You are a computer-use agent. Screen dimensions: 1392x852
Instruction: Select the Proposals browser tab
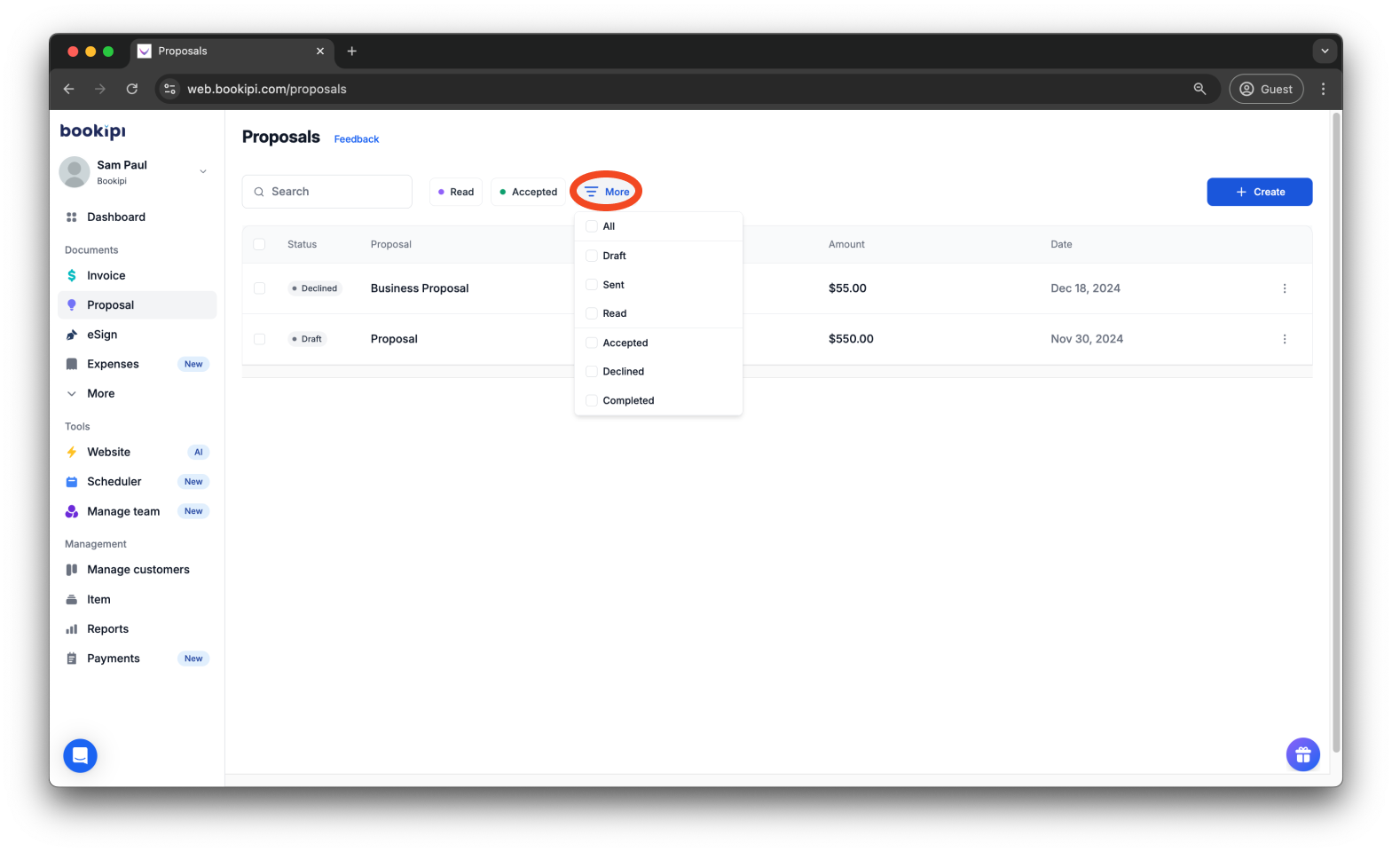coord(232,51)
